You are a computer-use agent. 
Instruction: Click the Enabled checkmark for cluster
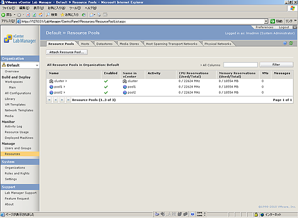tap(106, 81)
